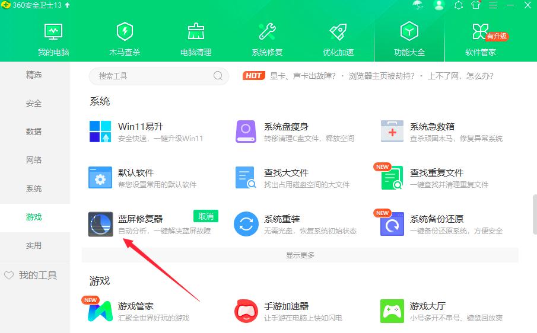Image resolution: width=537 pixels, height=333 pixels.
Task: Click the 搜索工具 search input field
Action: pyautogui.click(x=159, y=76)
